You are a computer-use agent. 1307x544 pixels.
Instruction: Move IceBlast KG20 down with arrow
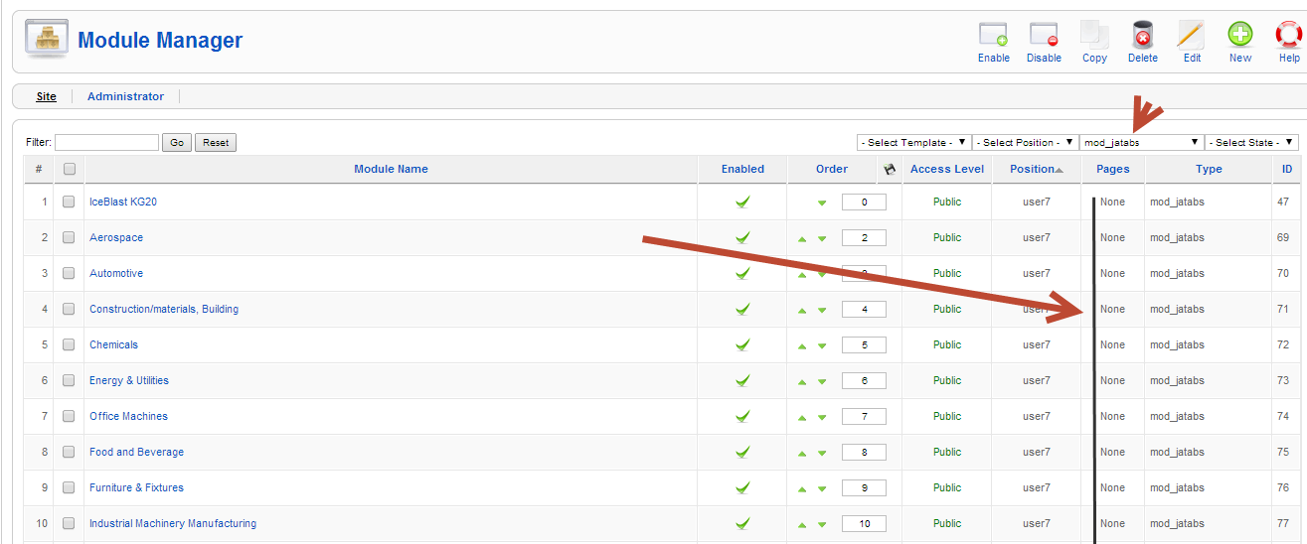pyautogui.click(x=822, y=203)
